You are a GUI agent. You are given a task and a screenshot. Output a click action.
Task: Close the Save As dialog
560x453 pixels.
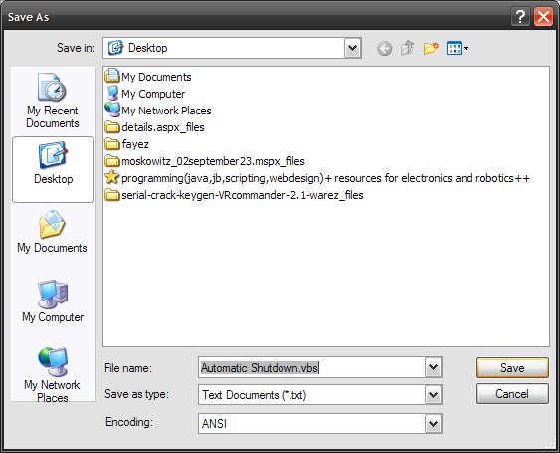pos(543,17)
